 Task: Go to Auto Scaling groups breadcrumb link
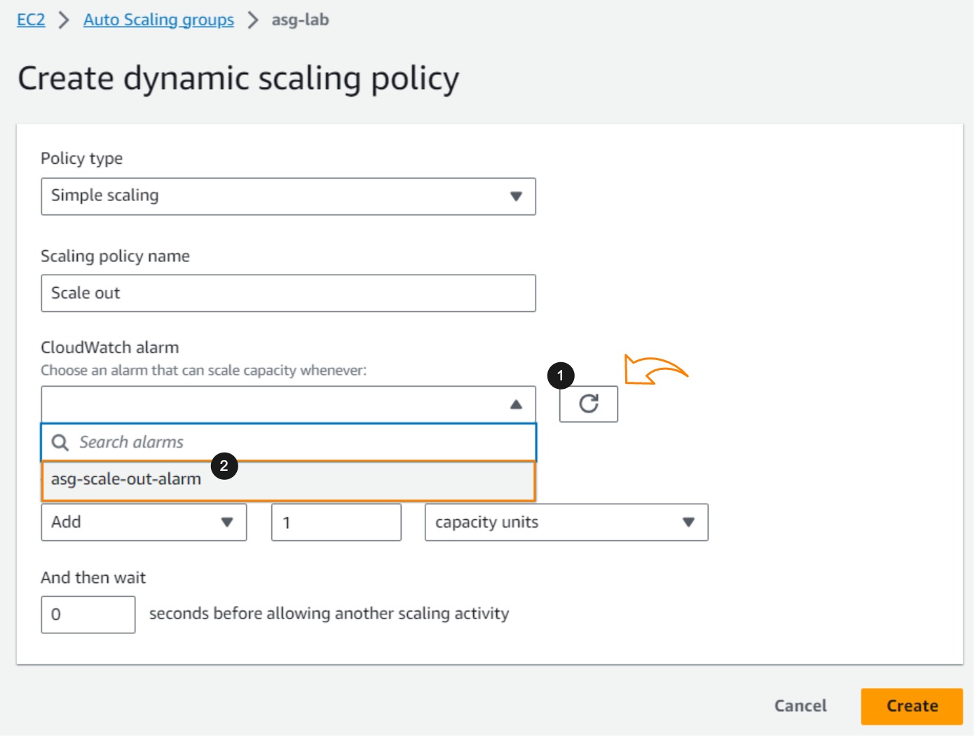[x=158, y=20]
